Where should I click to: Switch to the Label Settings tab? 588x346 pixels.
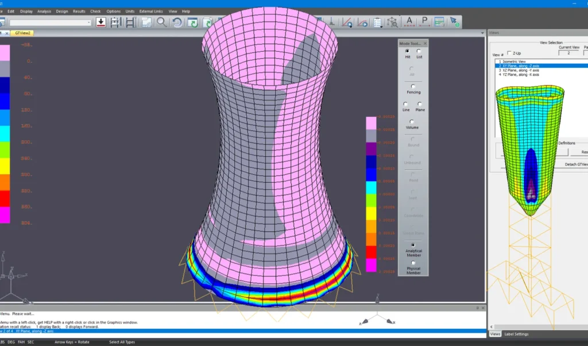pyautogui.click(x=517, y=334)
